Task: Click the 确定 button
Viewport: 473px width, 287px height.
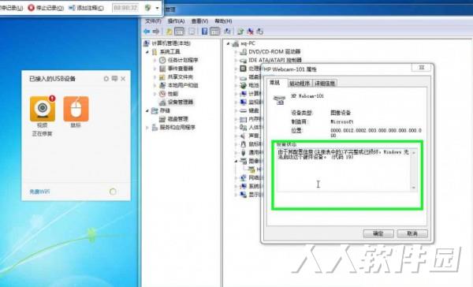Action: click(378, 233)
